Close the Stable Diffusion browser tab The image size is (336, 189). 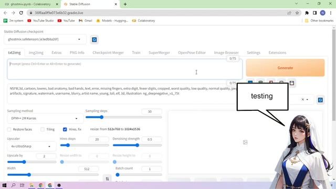115,4
